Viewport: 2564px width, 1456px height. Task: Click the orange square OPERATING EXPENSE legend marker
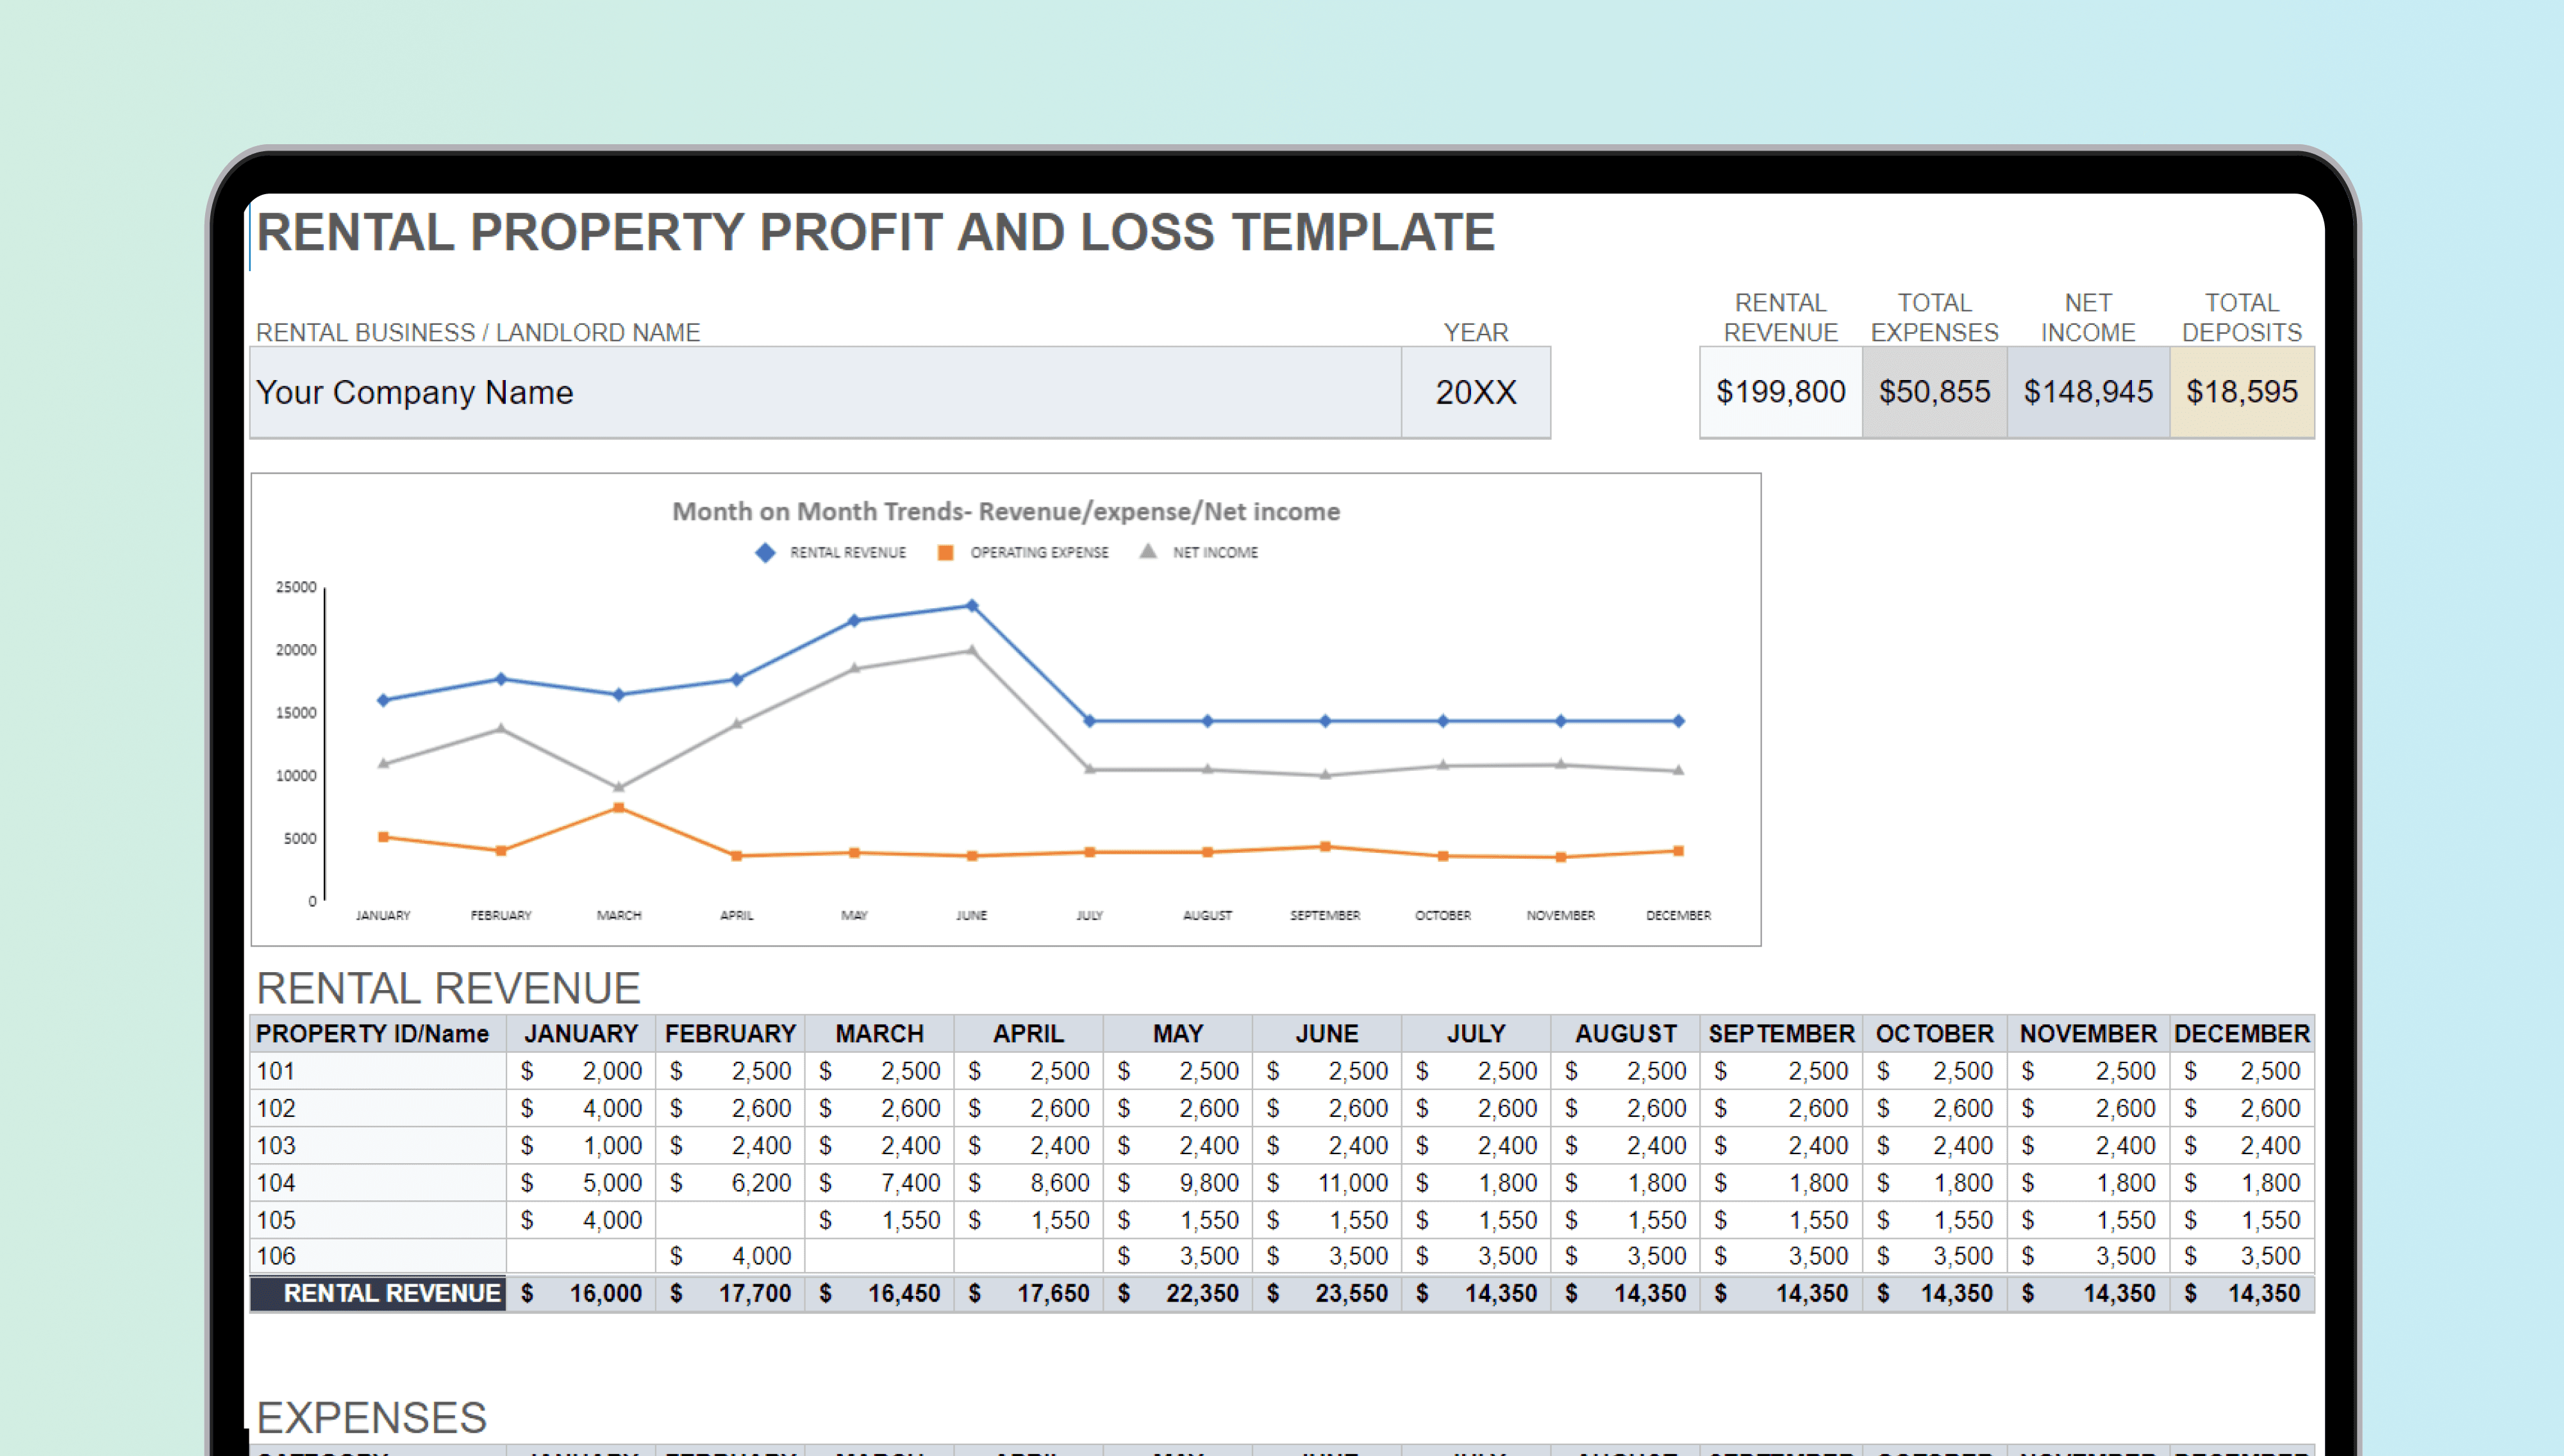[945, 553]
